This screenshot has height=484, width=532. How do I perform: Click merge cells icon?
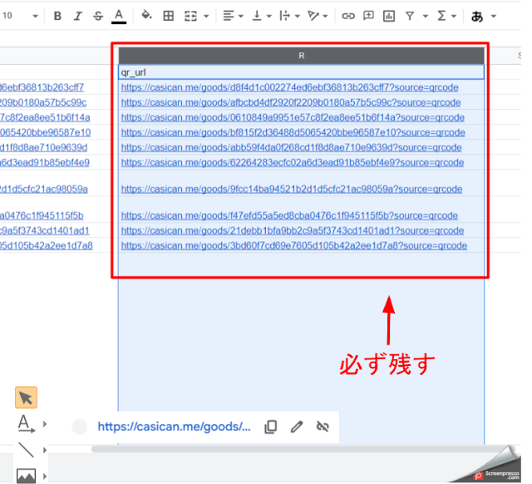tap(190, 16)
